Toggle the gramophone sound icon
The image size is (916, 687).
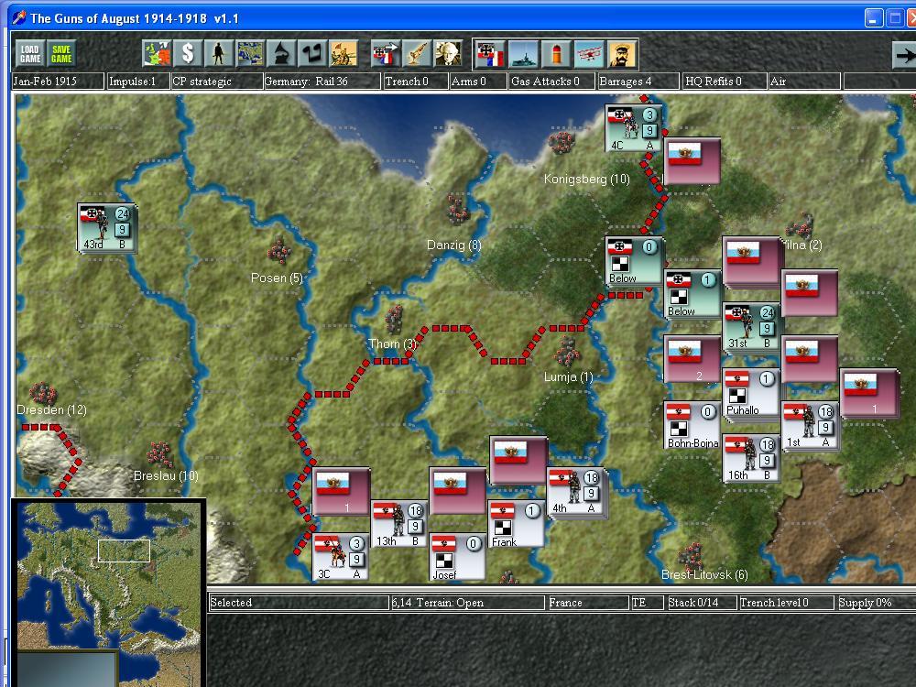coord(281,54)
